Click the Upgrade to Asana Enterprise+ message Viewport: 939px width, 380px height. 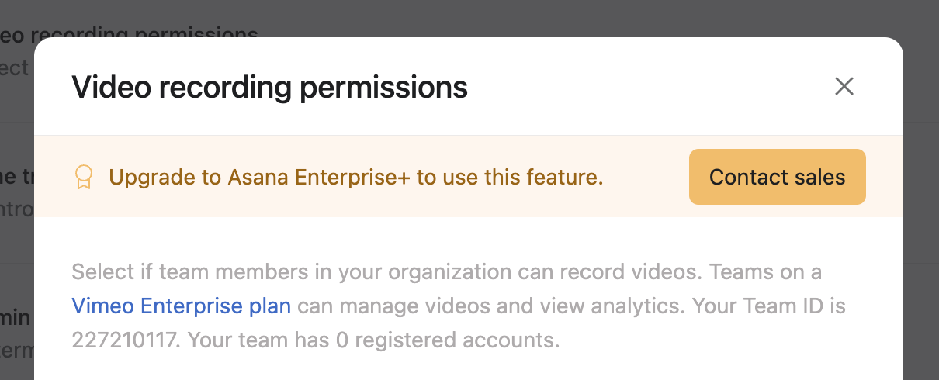coord(355,178)
